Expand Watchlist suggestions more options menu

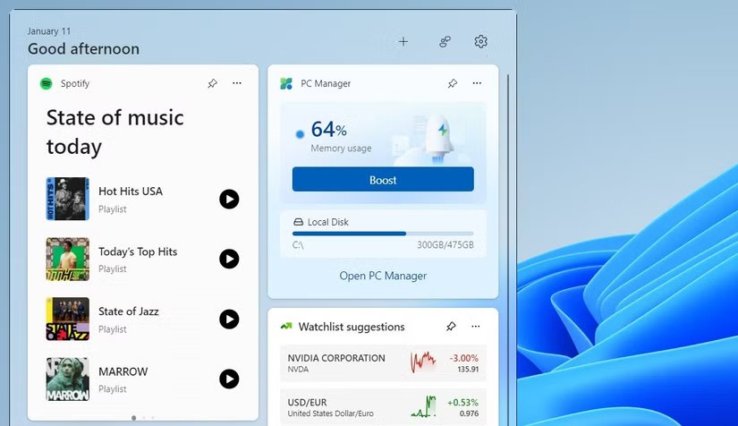476,327
